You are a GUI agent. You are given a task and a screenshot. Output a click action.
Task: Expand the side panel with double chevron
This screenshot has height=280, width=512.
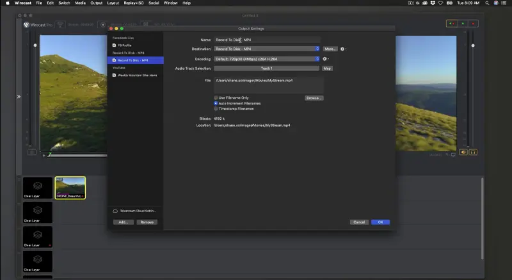pos(19,97)
